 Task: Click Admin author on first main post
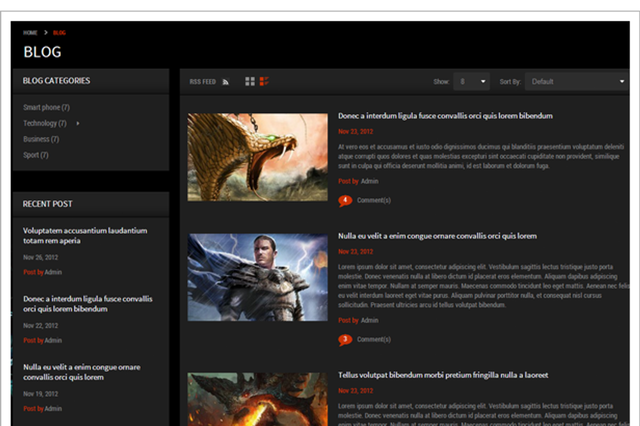coord(370,182)
